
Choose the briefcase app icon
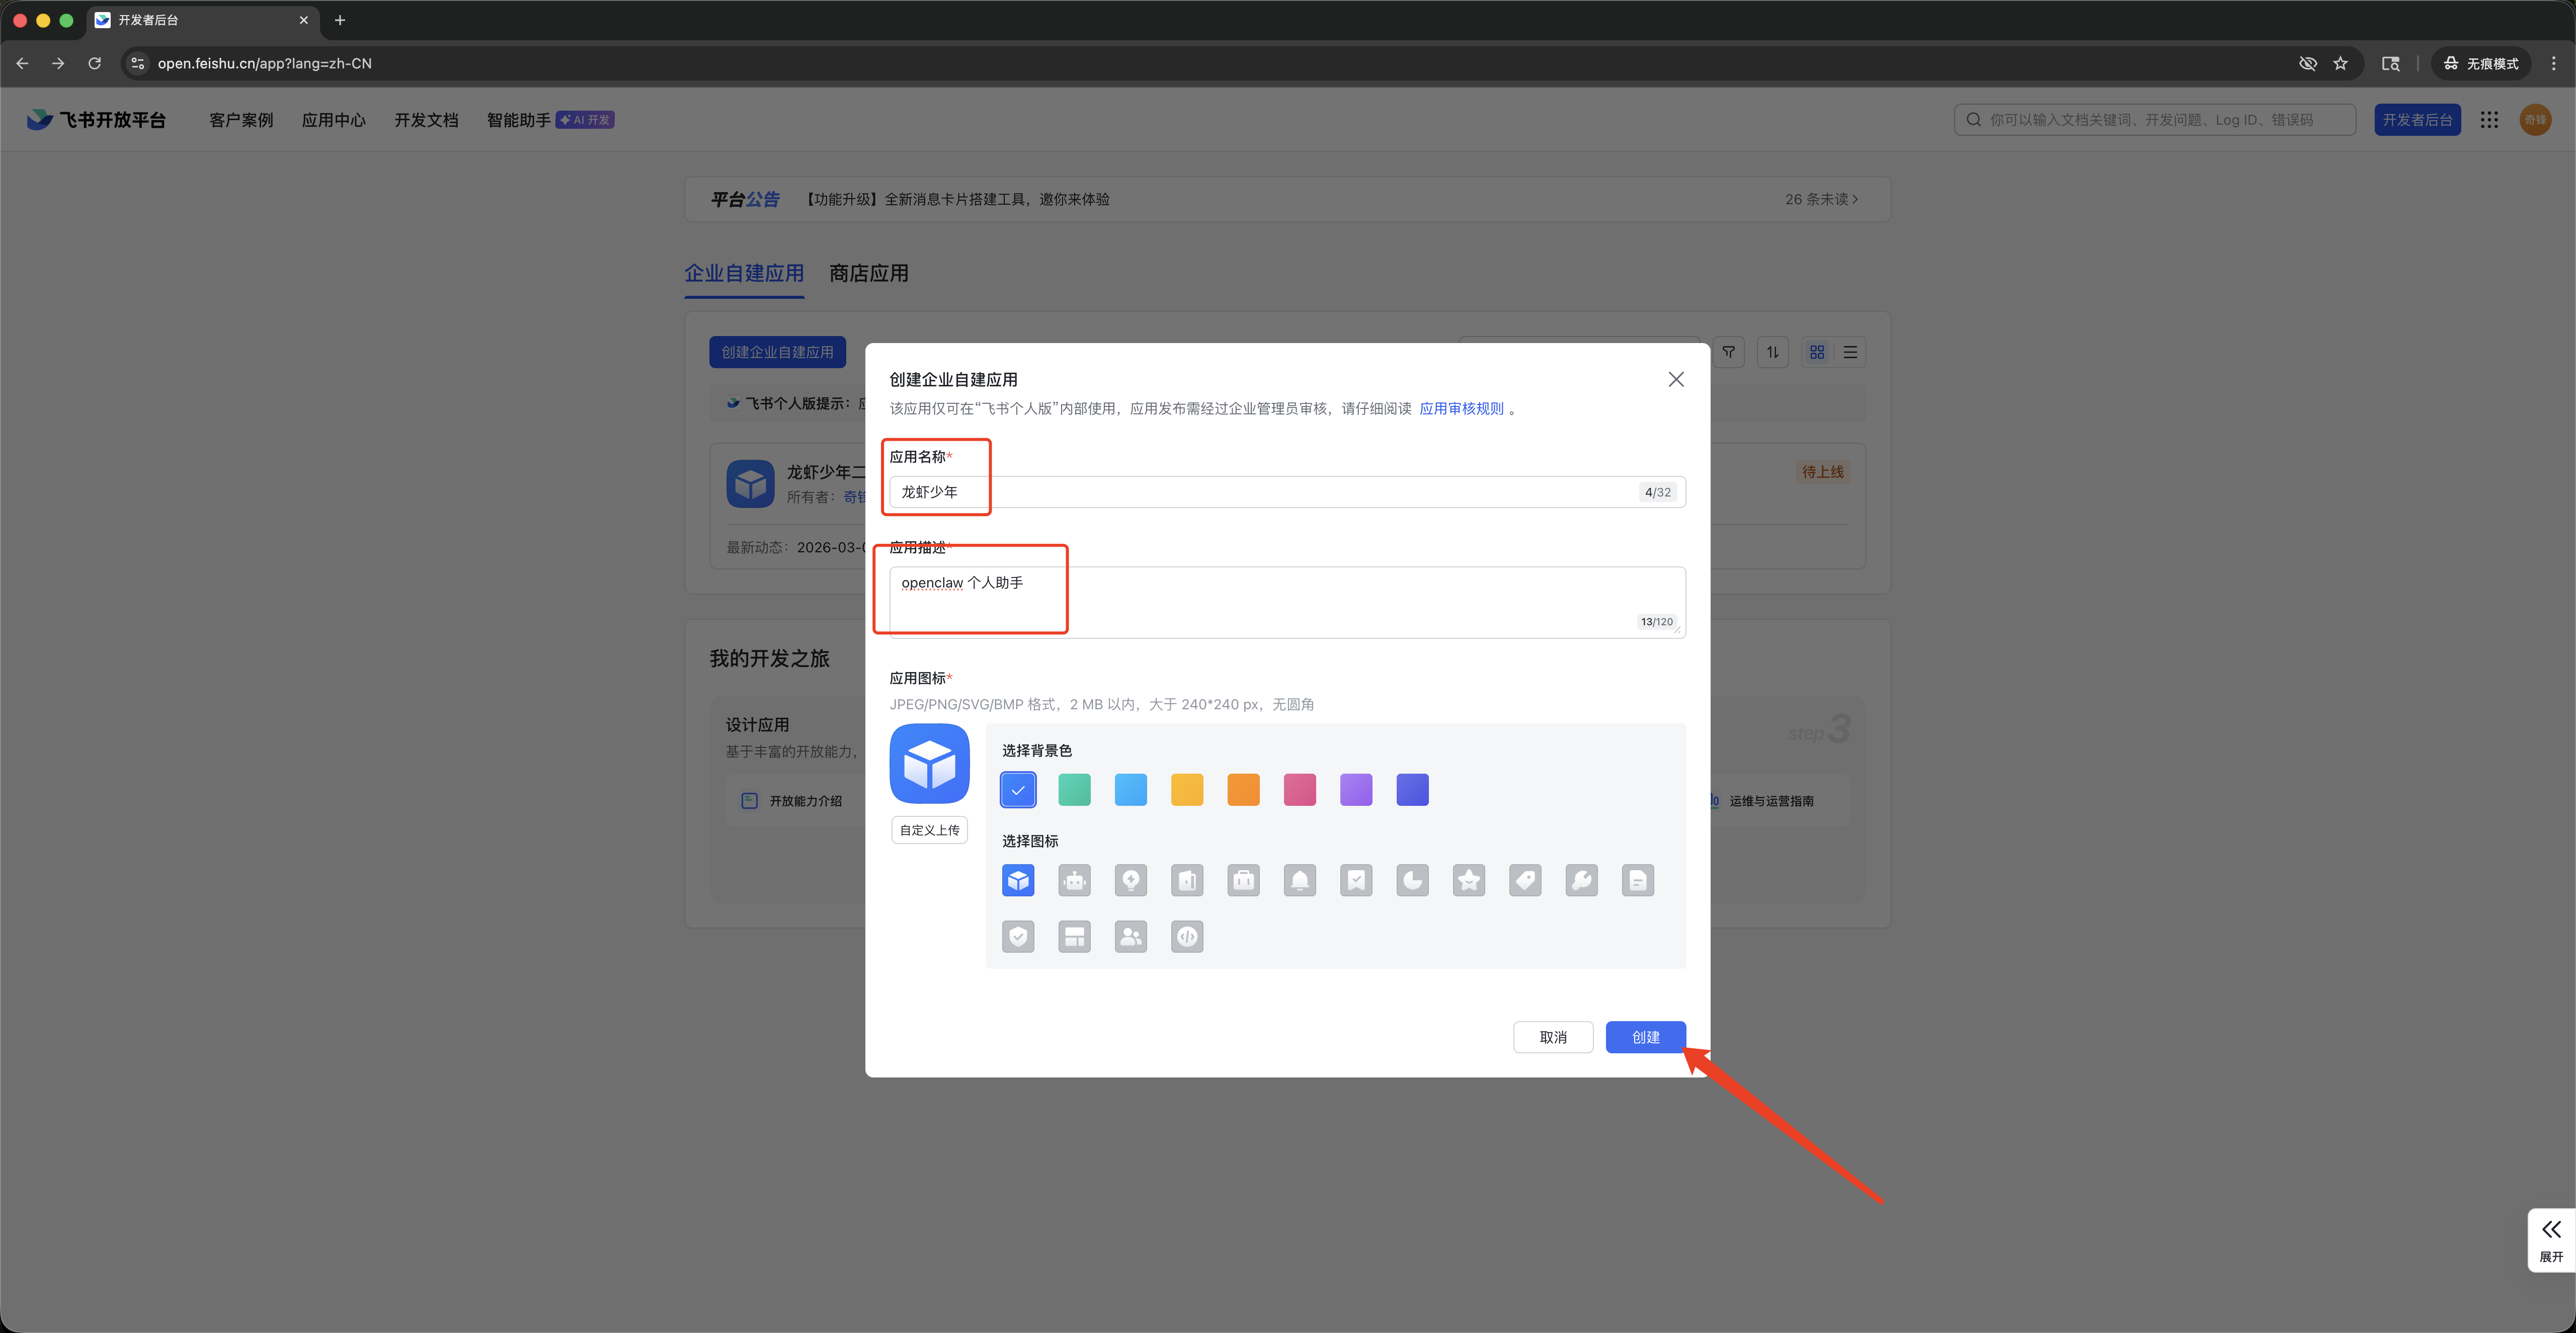point(1243,880)
